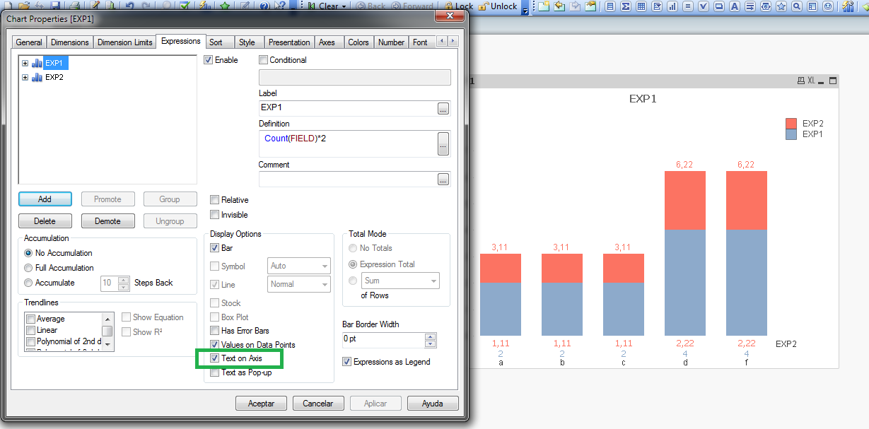The height and width of the screenshot is (429, 869).
Task: Check the Invisible checkbox
Action: tap(215, 215)
